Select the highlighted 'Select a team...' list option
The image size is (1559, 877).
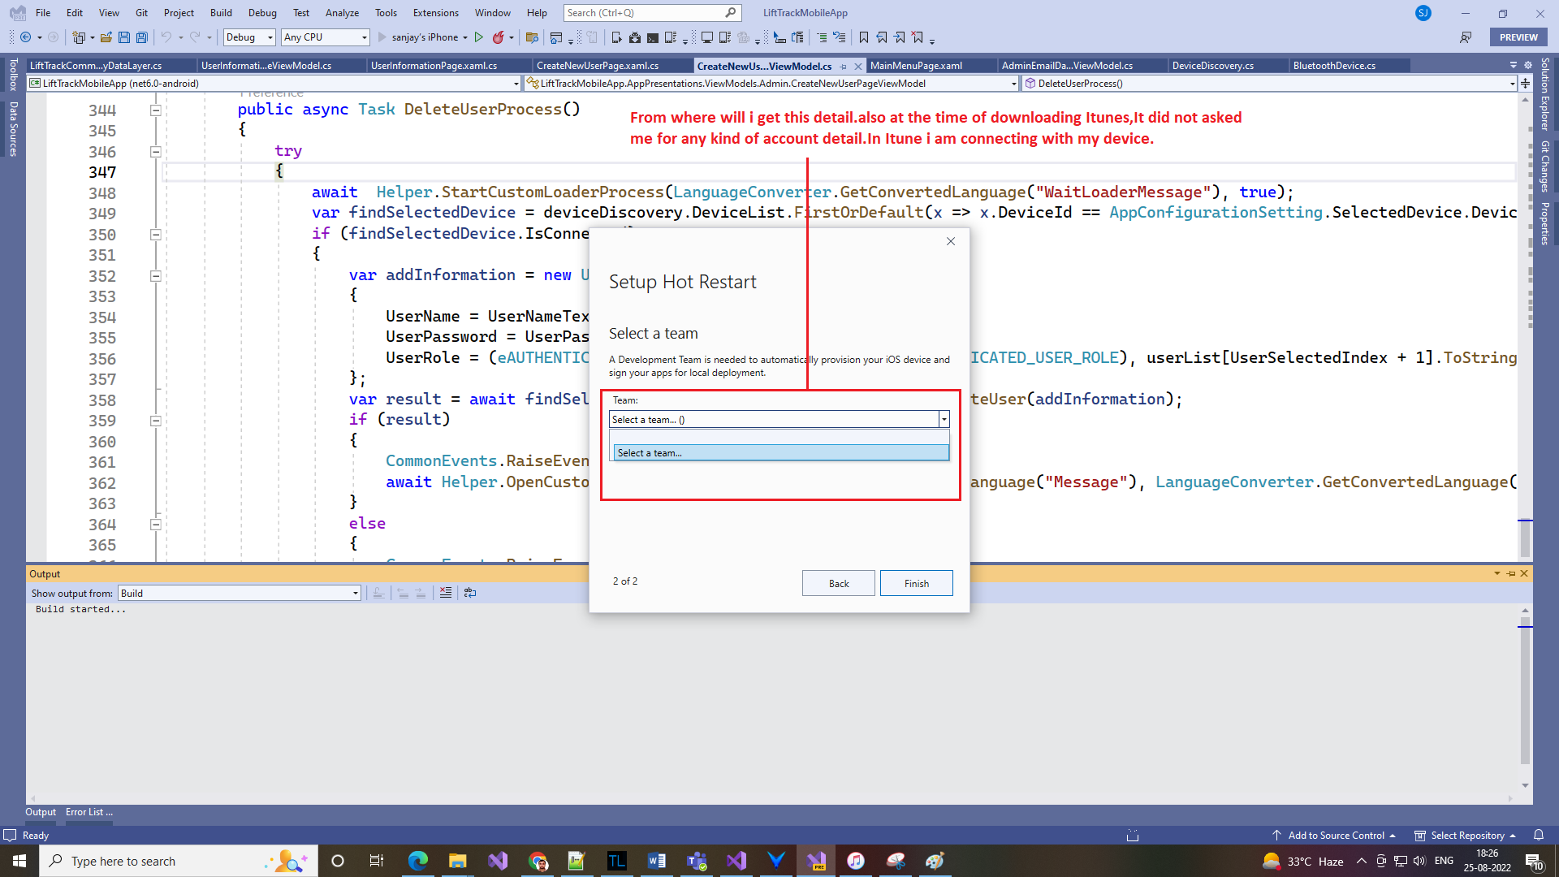point(781,453)
